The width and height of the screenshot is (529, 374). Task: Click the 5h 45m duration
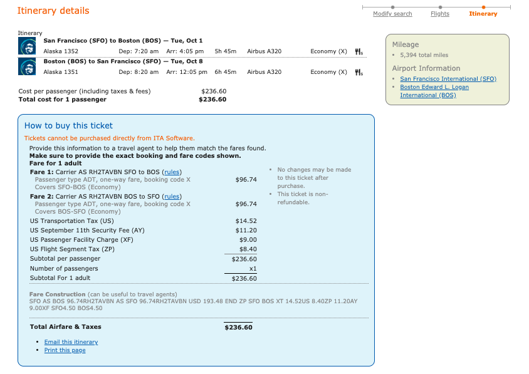coord(226,51)
